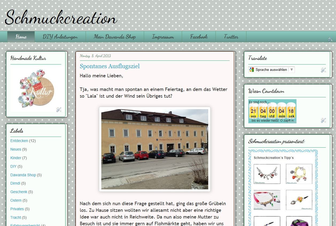Edit the Wiesn Countdown widget via wrench
Screen dimensions: 336x226
[323, 120]
